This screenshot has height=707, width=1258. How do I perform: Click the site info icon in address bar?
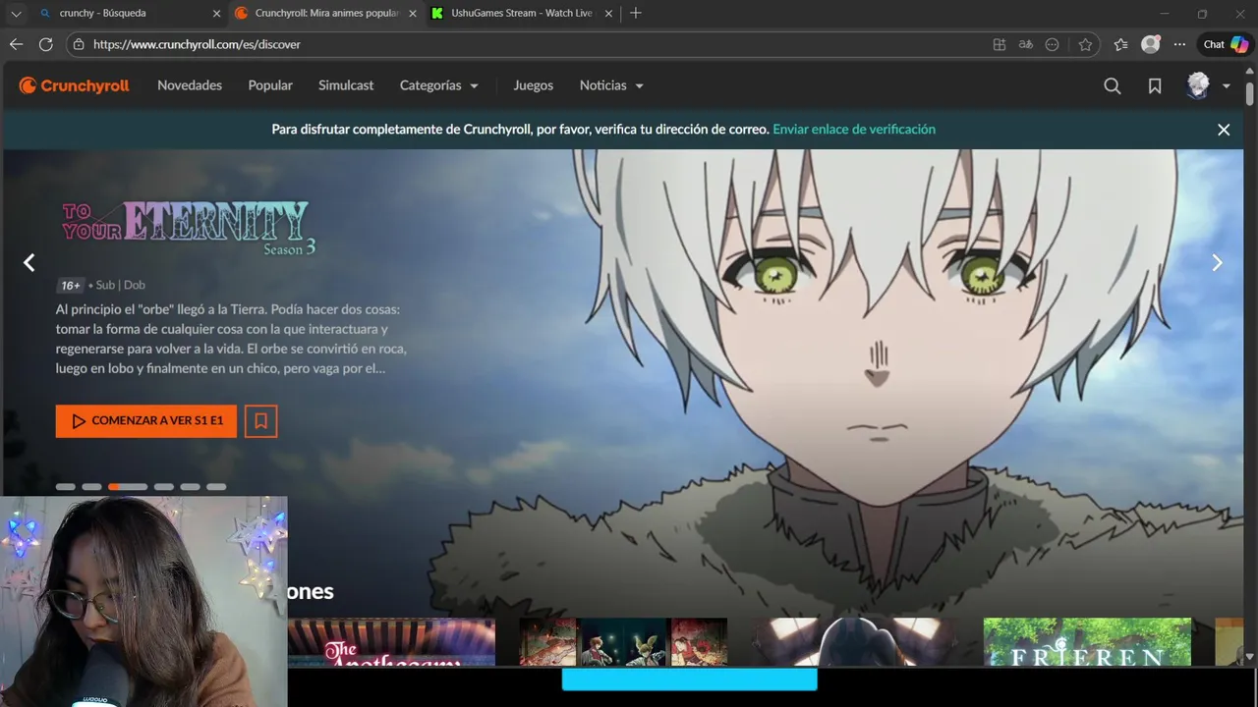pyautogui.click(x=80, y=44)
